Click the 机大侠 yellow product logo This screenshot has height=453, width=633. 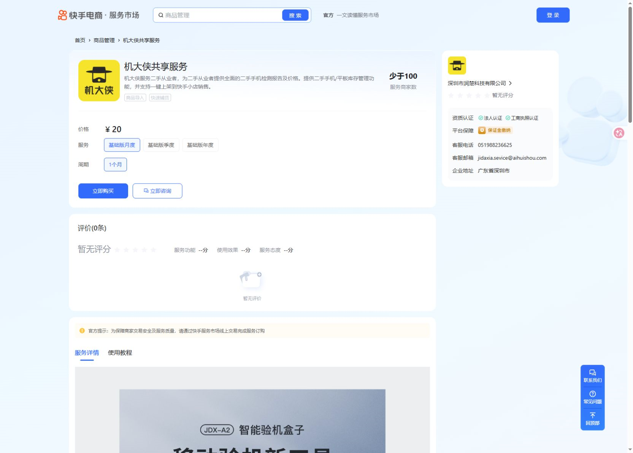pos(99,81)
